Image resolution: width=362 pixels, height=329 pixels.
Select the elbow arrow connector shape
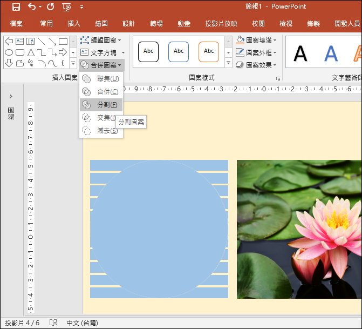(x=52, y=52)
